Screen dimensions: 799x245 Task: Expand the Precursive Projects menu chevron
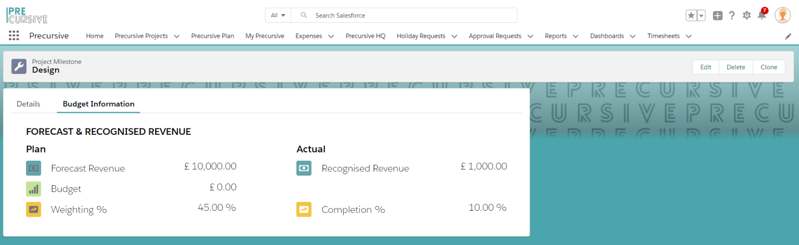pos(176,36)
